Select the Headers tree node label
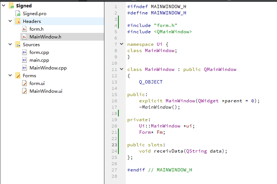The height and width of the screenshot is (184, 277). [32, 21]
